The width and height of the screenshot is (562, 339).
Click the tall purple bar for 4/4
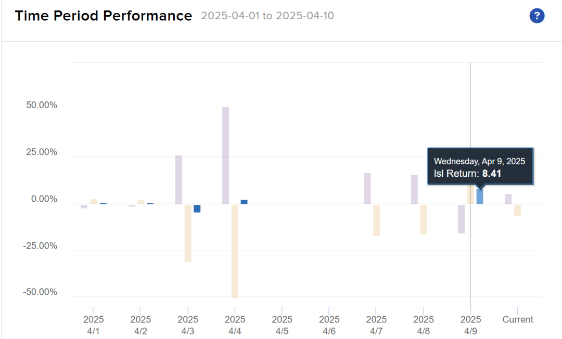point(225,155)
